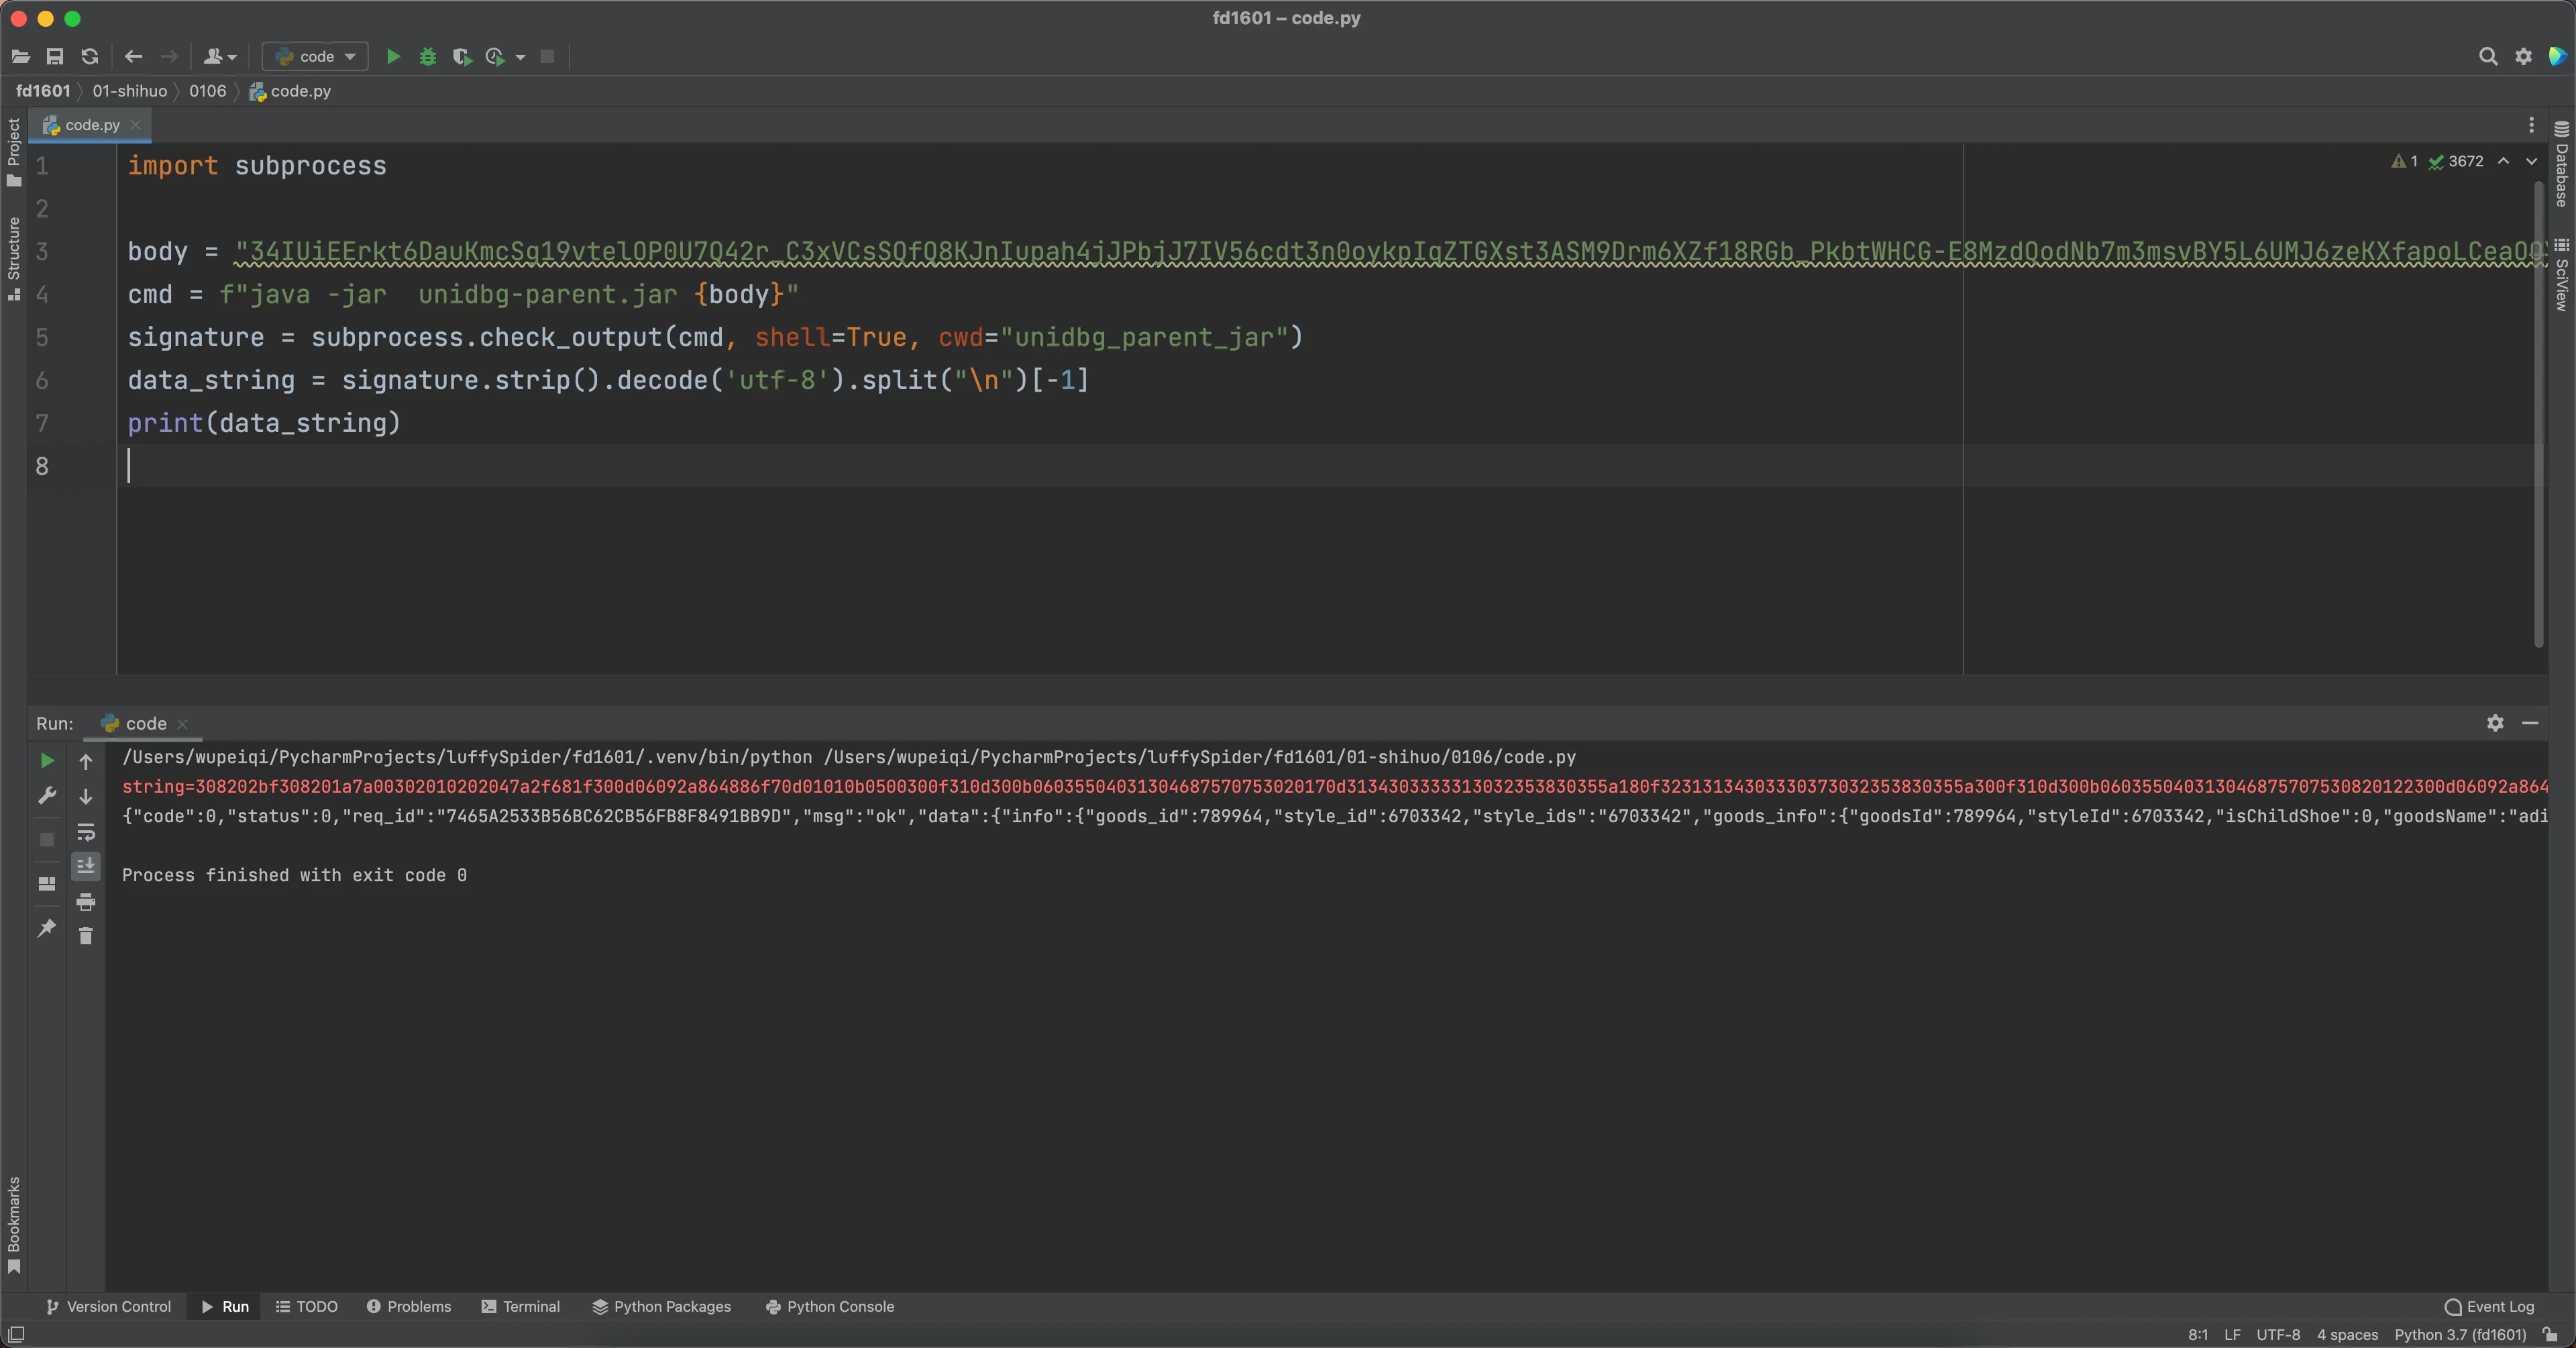Change the UTF-8 file encoding
The image size is (2576, 1348).
[x=2278, y=1335]
